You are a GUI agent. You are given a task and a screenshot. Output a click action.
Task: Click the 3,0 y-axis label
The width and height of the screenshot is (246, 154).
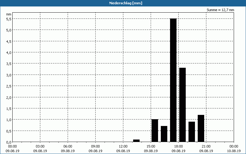tap(9, 75)
